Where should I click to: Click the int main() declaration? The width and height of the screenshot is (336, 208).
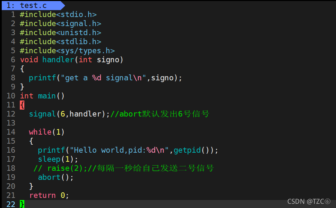pyautogui.click(x=42, y=96)
